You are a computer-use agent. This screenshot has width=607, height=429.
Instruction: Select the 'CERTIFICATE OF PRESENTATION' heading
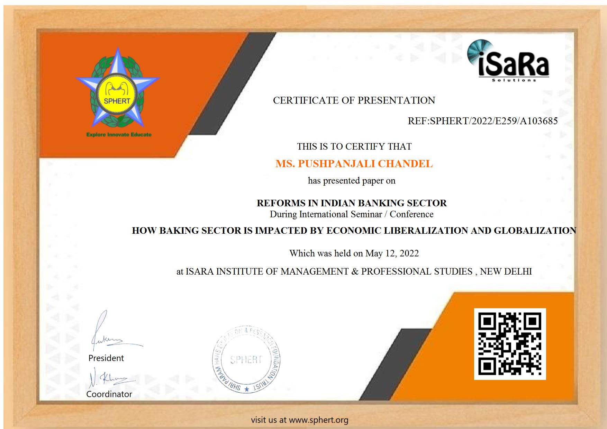(354, 100)
